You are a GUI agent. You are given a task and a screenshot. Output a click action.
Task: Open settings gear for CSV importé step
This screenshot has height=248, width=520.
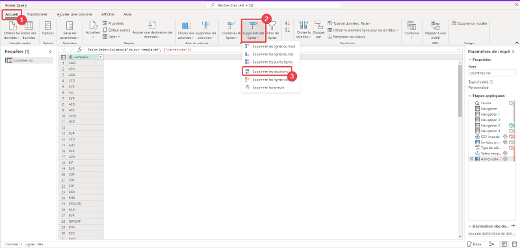click(x=505, y=137)
